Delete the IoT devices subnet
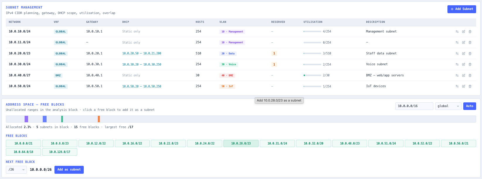Image resolution: width=482 pixels, height=179 pixels. [470, 86]
